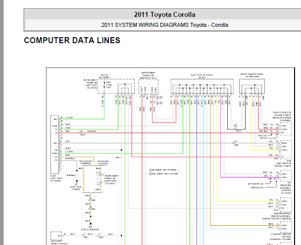Screen dimensions: 301x245
Task: Click the "STEERING SENSOR" component label
Action: pyautogui.click(x=281, y=234)
